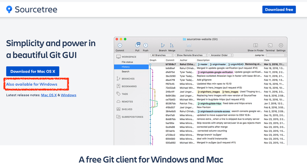
Task: Click the Push toolbar icon
Action: click(145, 45)
